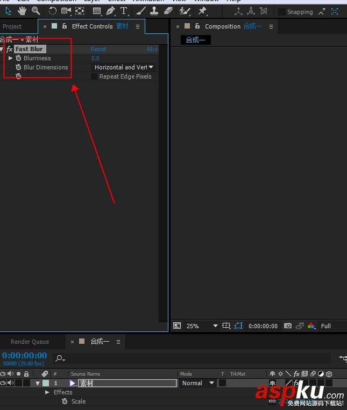Toggle mask and shape path visibility
Screen dimensions: 347x410
(238, 326)
